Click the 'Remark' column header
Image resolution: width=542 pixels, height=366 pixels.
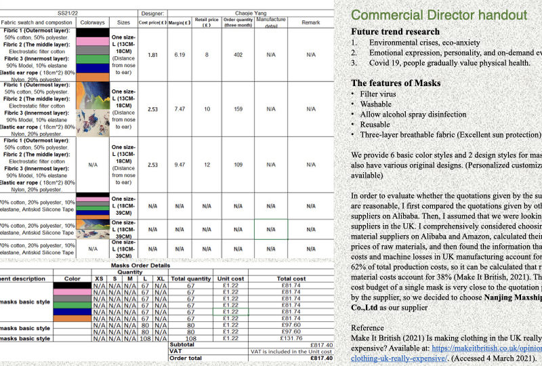(311, 22)
